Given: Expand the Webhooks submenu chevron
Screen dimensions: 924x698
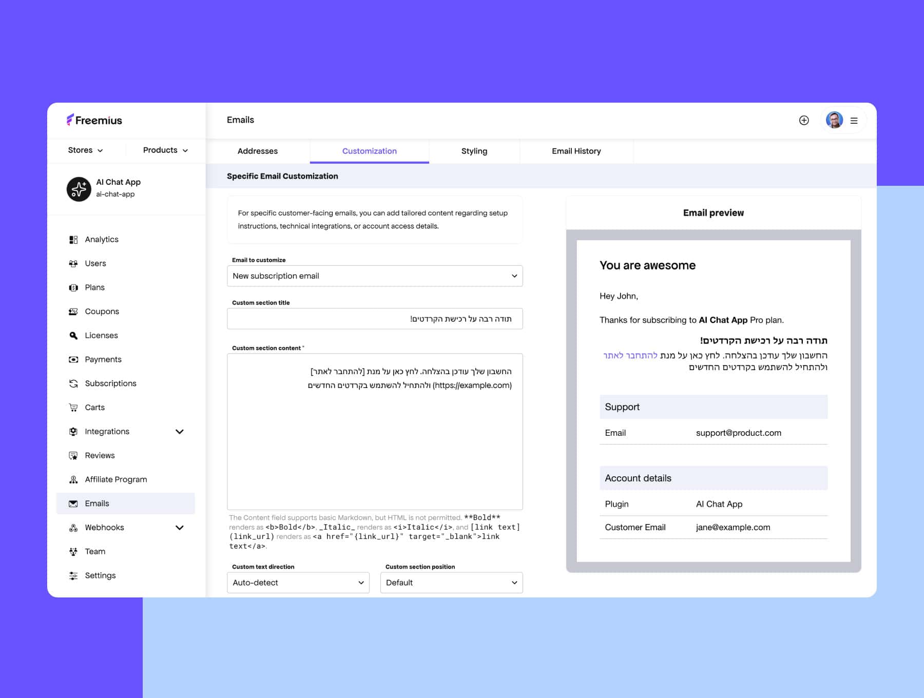Looking at the screenshot, I should click(x=180, y=528).
